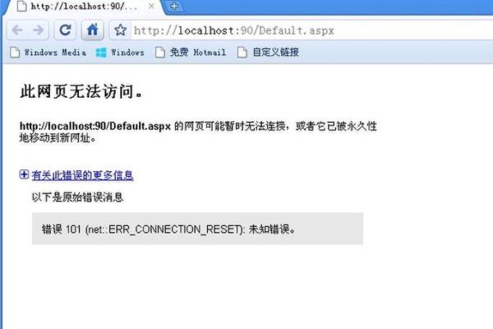Reload the page with the refresh button

65,30
